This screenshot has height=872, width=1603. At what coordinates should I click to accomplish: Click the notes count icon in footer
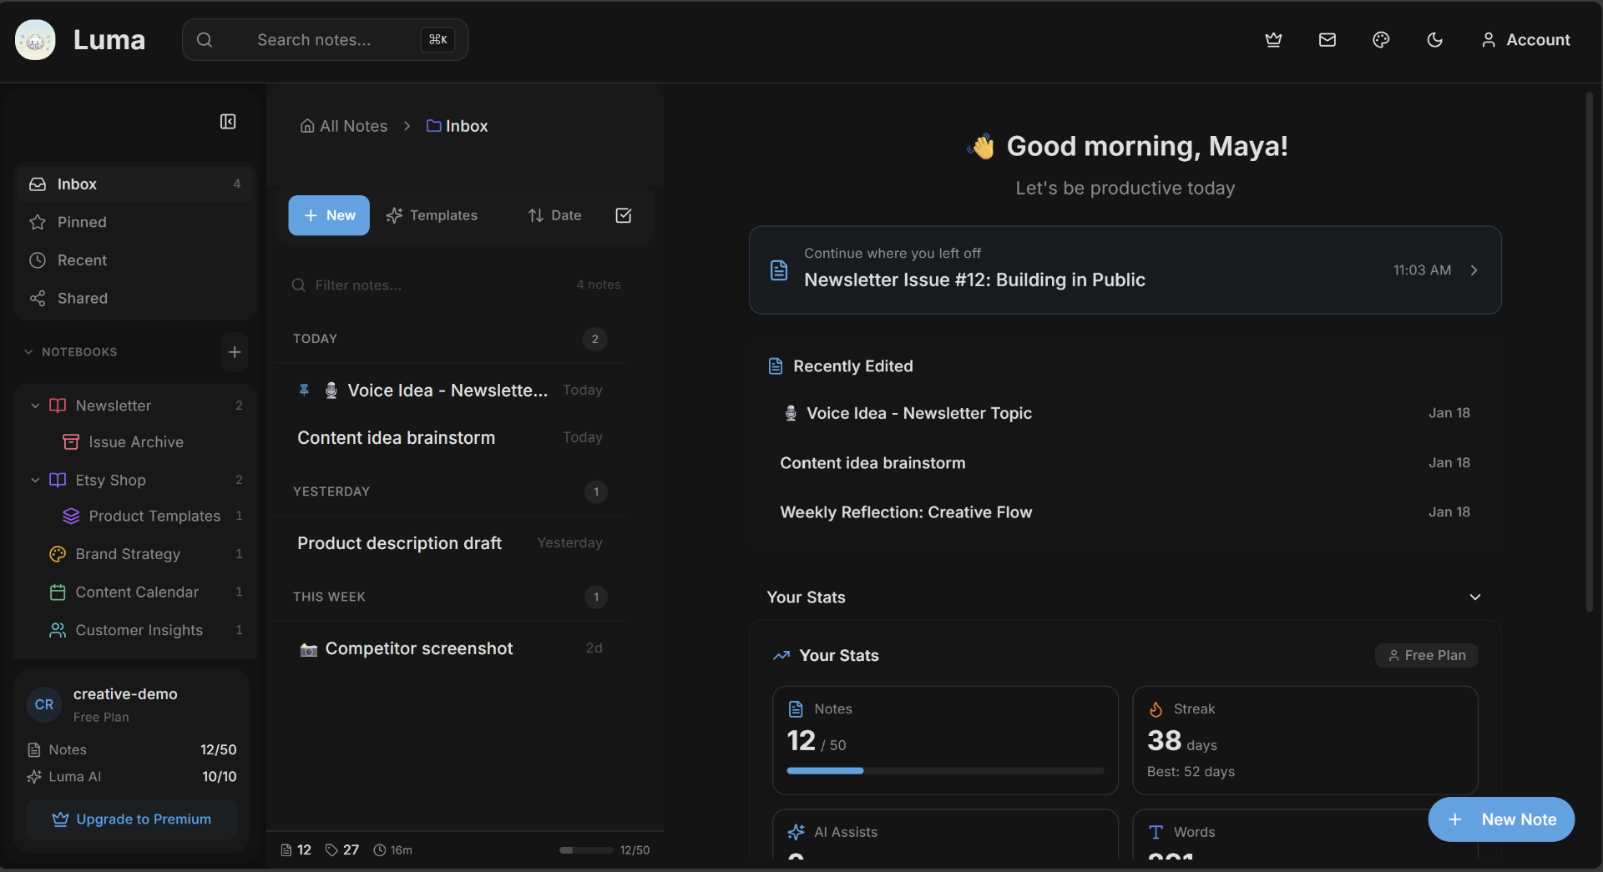(x=286, y=850)
